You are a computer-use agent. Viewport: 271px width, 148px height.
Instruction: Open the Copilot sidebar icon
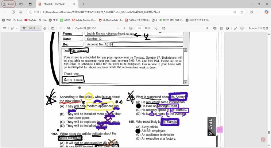coord(266,12)
